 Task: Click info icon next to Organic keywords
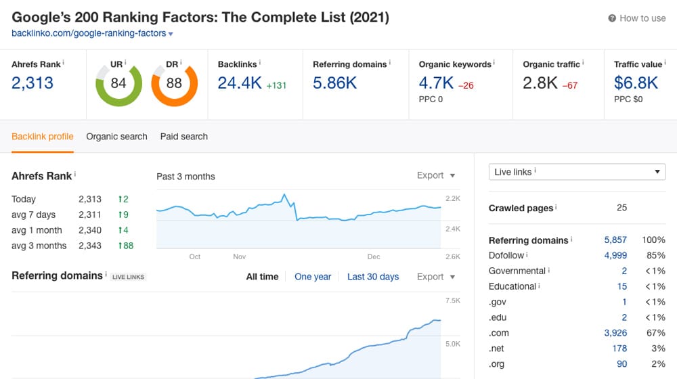494,63
